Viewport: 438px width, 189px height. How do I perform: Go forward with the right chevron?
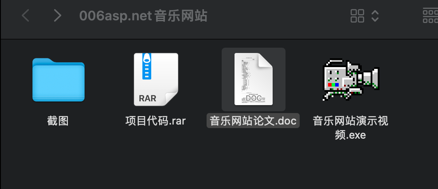click(x=58, y=15)
